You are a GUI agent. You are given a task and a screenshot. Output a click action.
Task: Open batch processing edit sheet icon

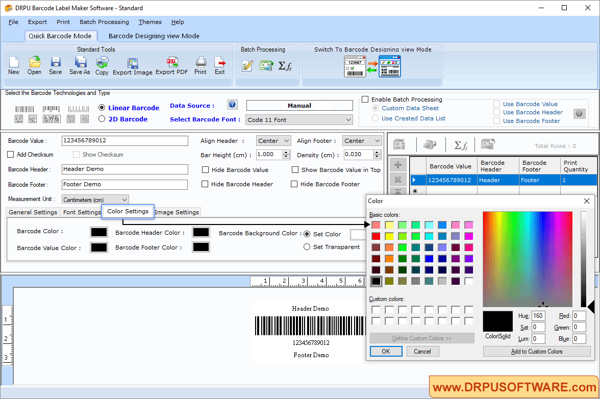point(247,66)
